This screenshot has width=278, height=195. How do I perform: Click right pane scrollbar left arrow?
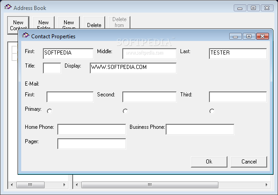click(77, 185)
